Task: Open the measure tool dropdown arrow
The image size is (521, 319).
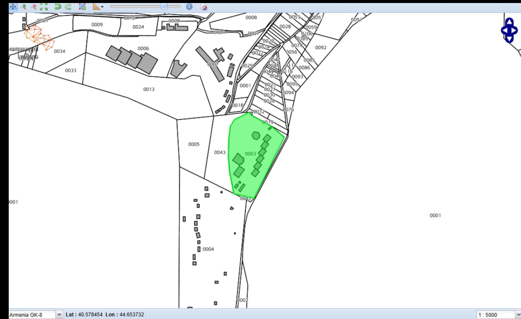Action: (x=102, y=7)
